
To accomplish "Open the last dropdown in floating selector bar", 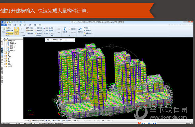I will click(70, 40).
